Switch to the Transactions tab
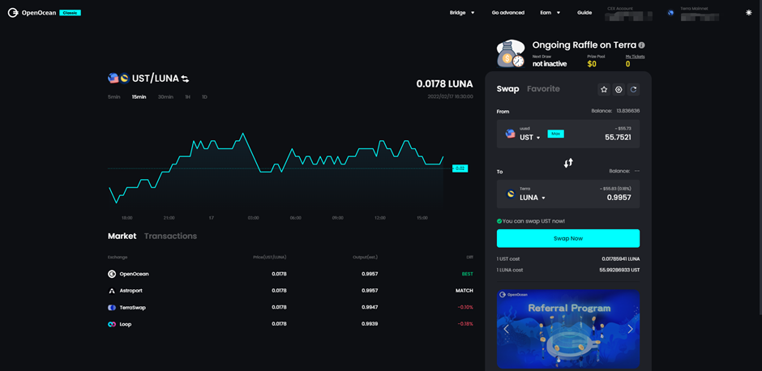 (x=170, y=236)
